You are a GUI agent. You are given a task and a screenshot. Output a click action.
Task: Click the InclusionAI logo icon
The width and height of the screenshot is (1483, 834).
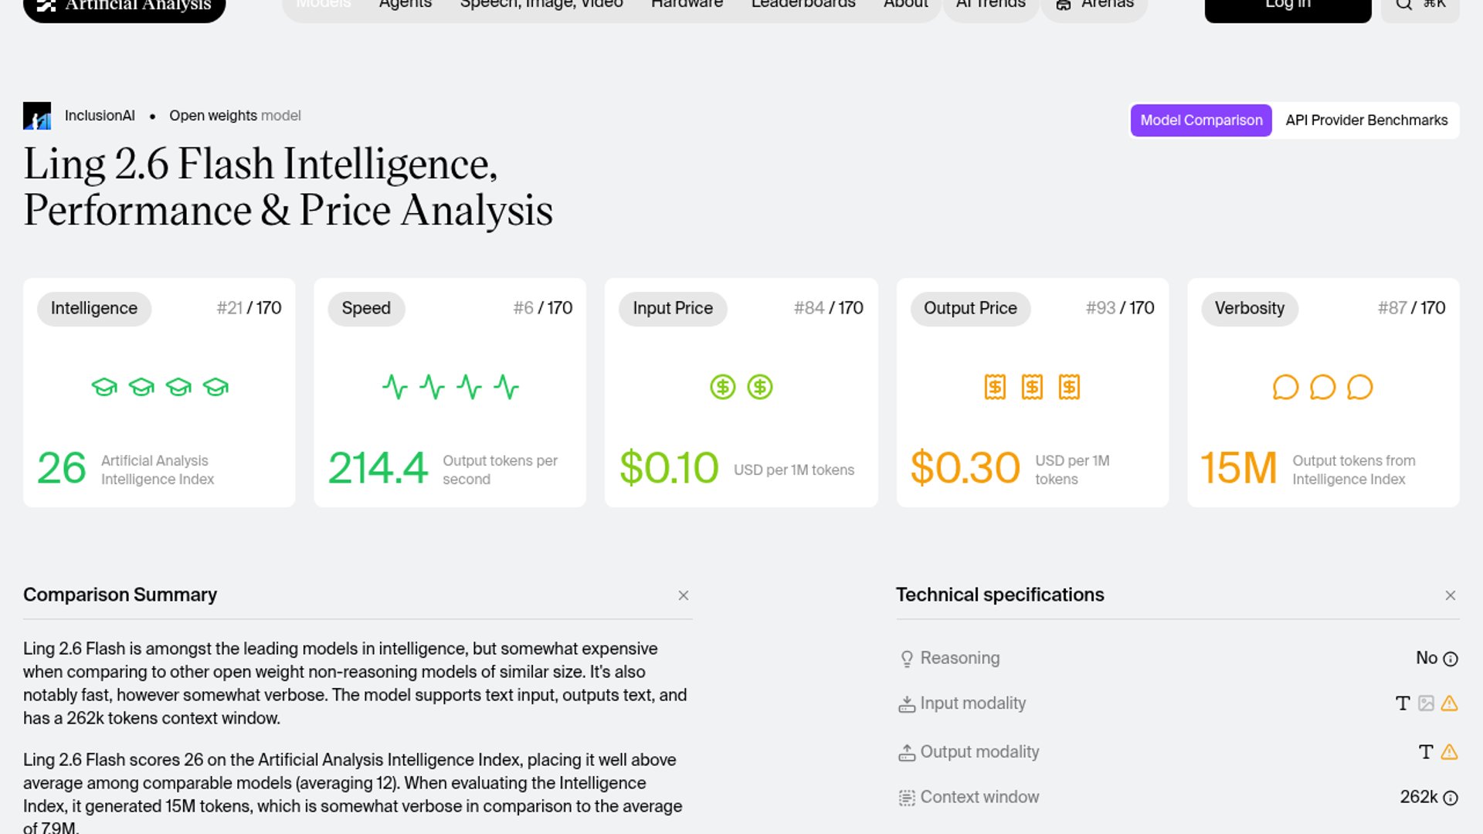(x=37, y=116)
